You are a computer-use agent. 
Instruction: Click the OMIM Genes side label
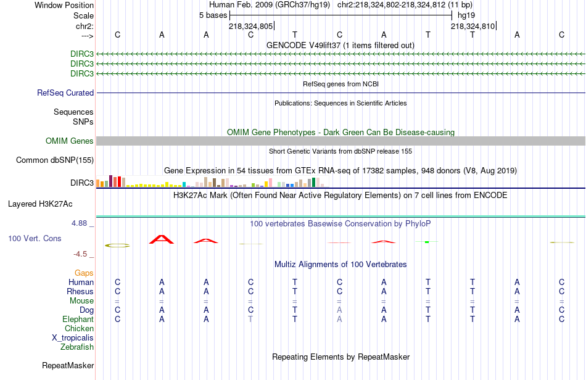[x=69, y=141]
